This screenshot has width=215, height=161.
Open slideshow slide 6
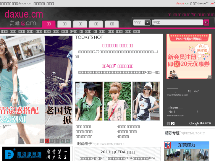pos(68,141)
